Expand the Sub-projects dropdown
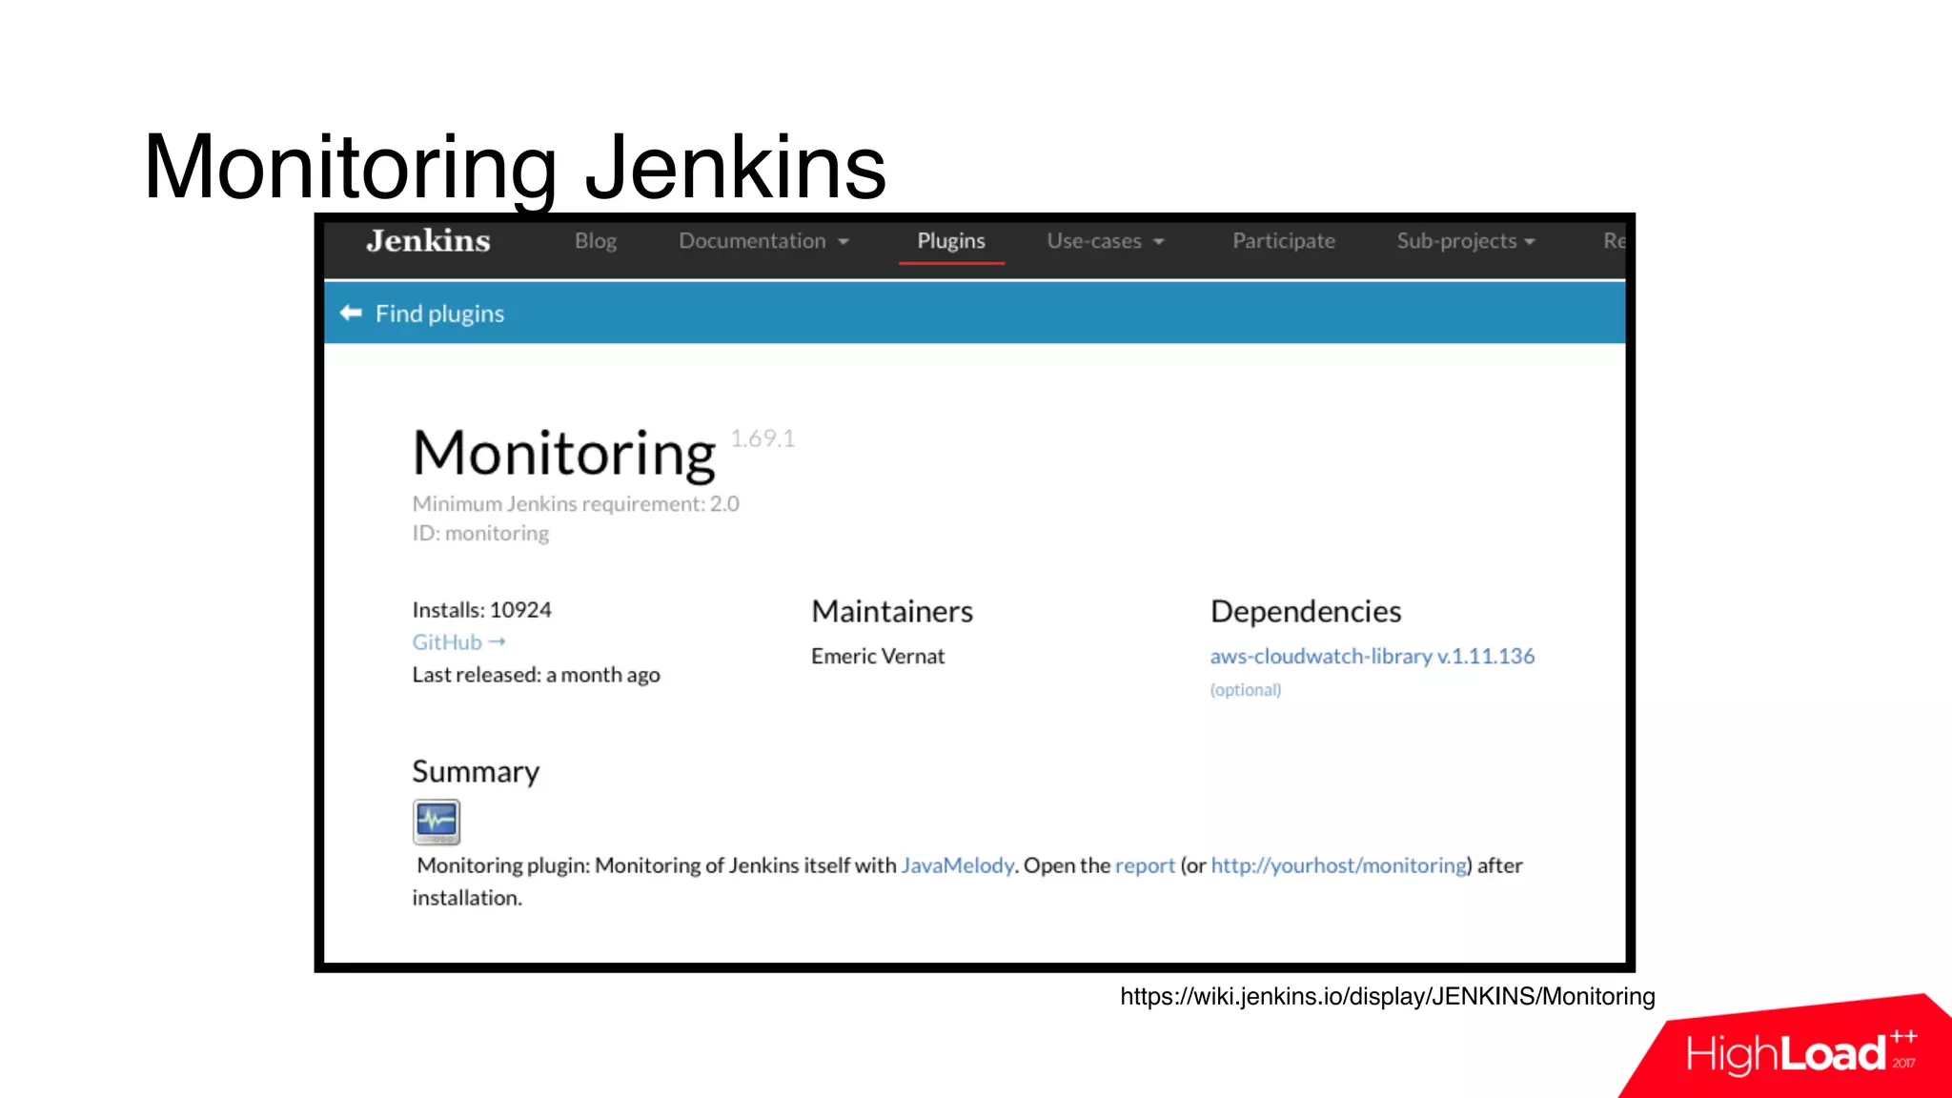1952x1098 pixels. click(1466, 241)
